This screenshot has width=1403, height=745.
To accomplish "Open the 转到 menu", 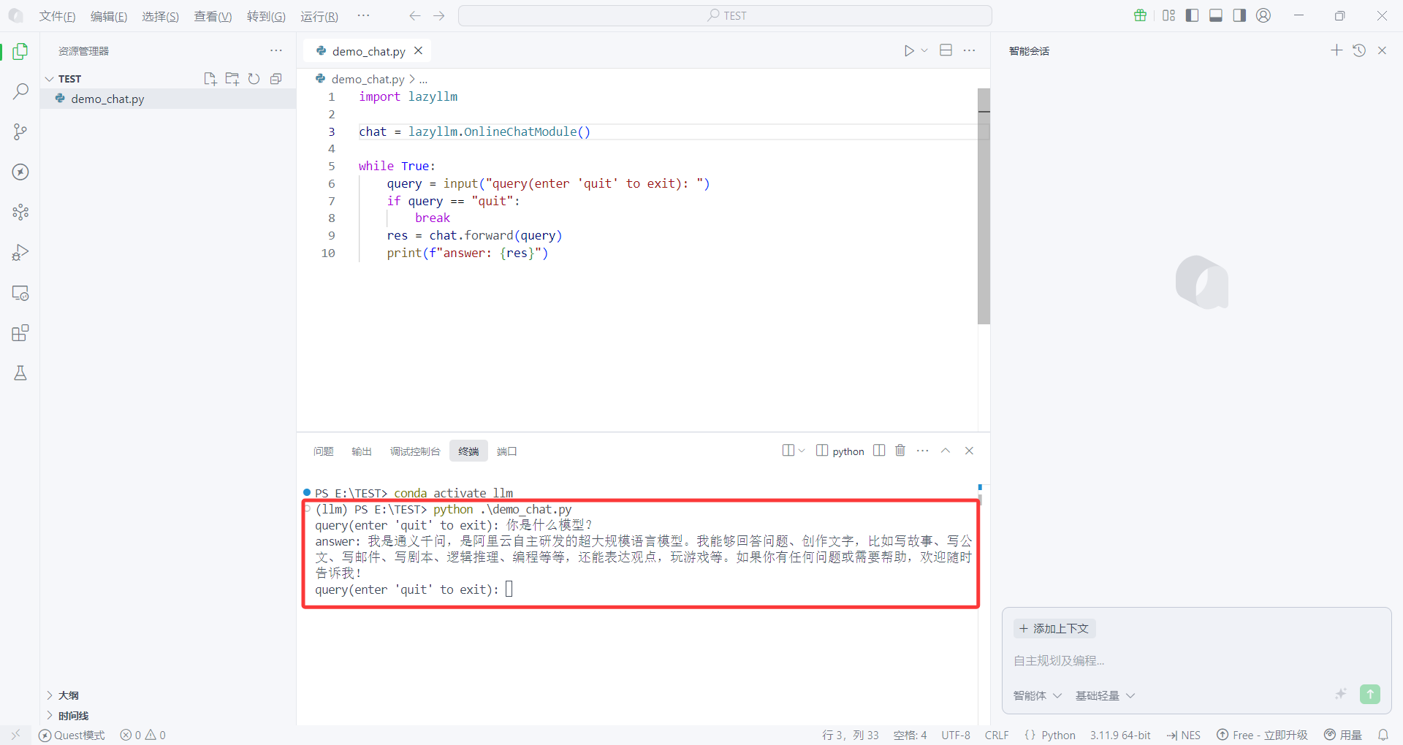I will (266, 16).
